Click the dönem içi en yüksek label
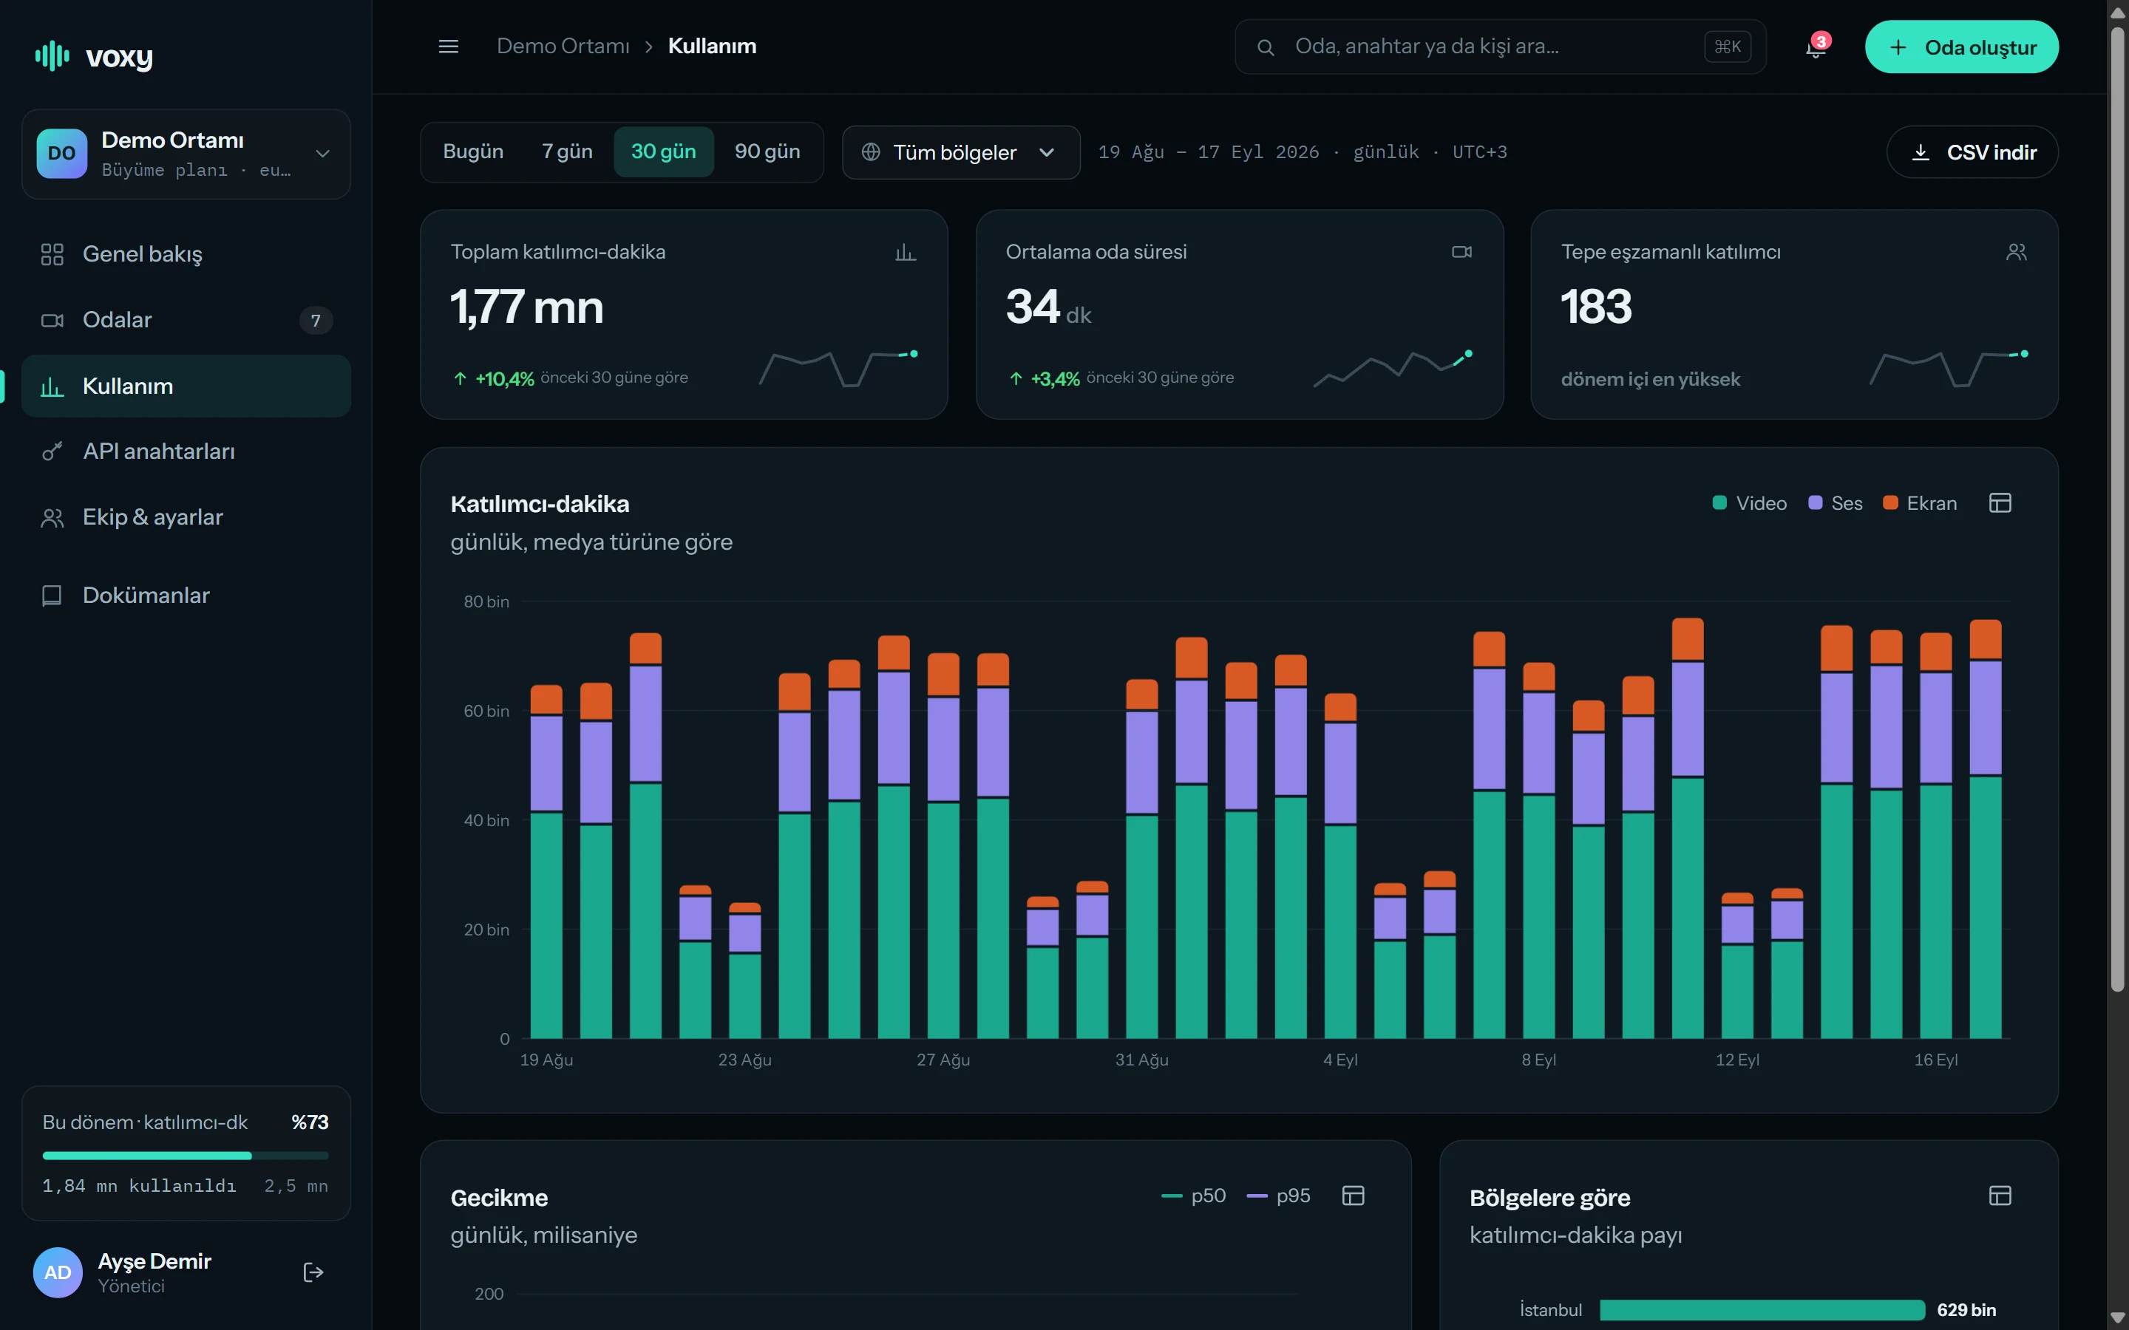The height and width of the screenshot is (1330, 2129). coord(1651,379)
